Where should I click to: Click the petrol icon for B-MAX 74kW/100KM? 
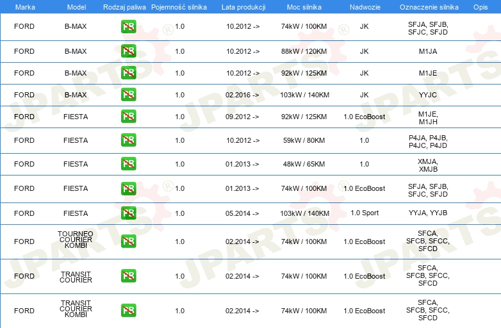[x=128, y=27]
